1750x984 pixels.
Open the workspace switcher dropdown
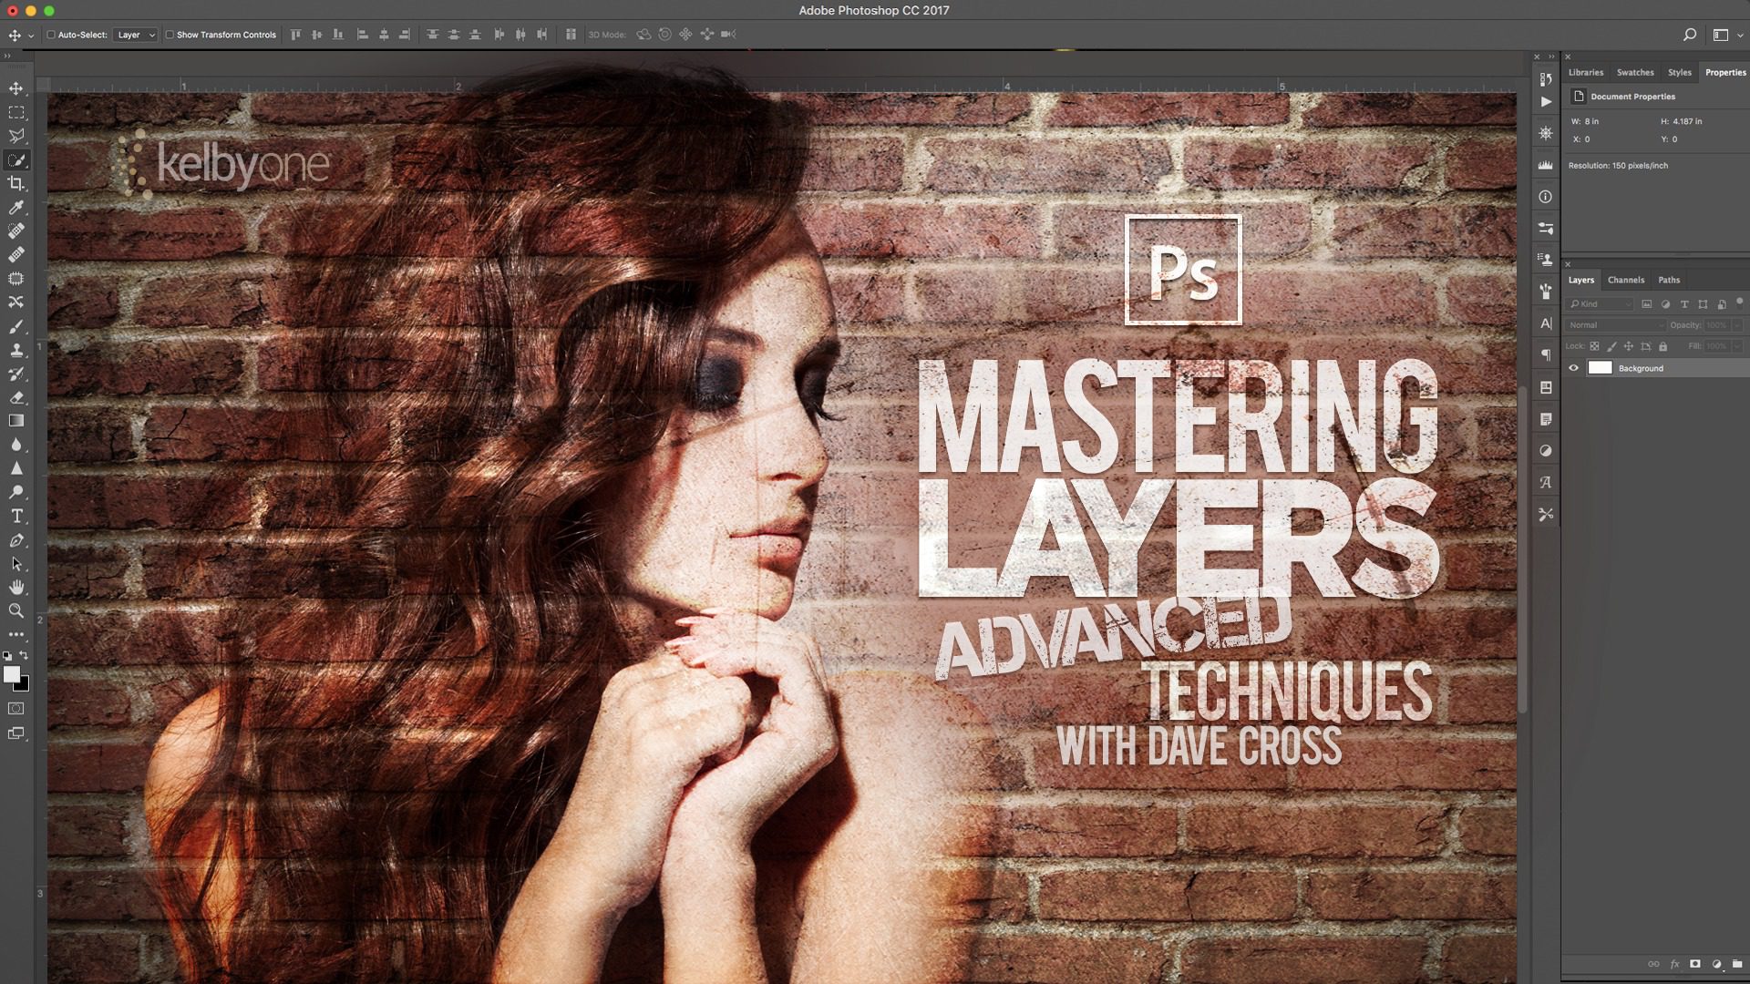click(1727, 35)
